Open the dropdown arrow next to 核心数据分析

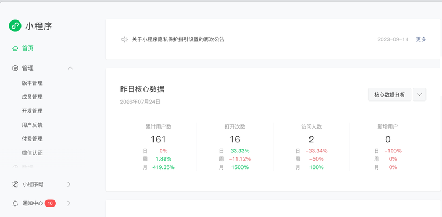419,94
